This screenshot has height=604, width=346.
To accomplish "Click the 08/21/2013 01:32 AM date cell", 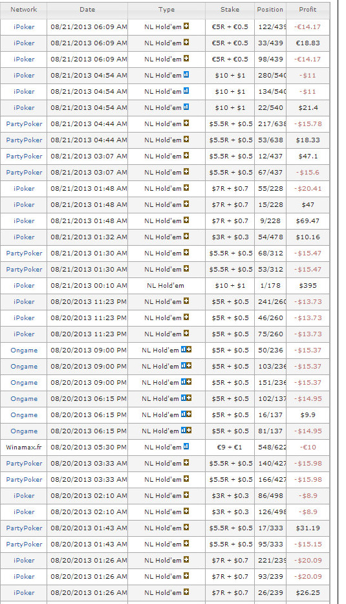I will click(x=89, y=237).
